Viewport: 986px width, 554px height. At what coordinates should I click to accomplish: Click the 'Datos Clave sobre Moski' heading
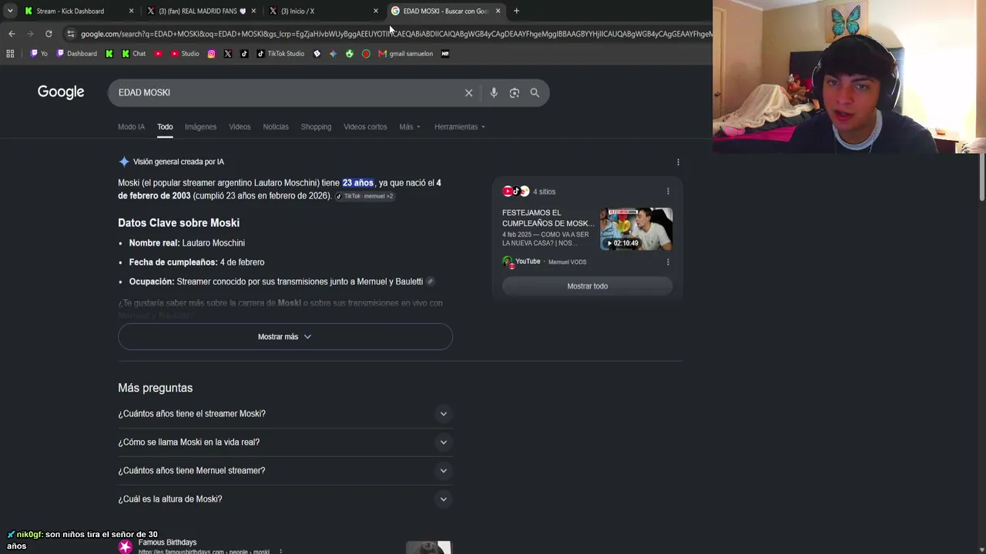[x=179, y=223]
